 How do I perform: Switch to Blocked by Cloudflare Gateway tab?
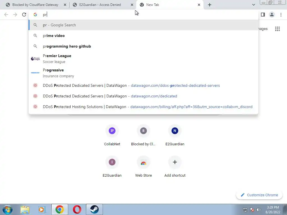[35, 5]
